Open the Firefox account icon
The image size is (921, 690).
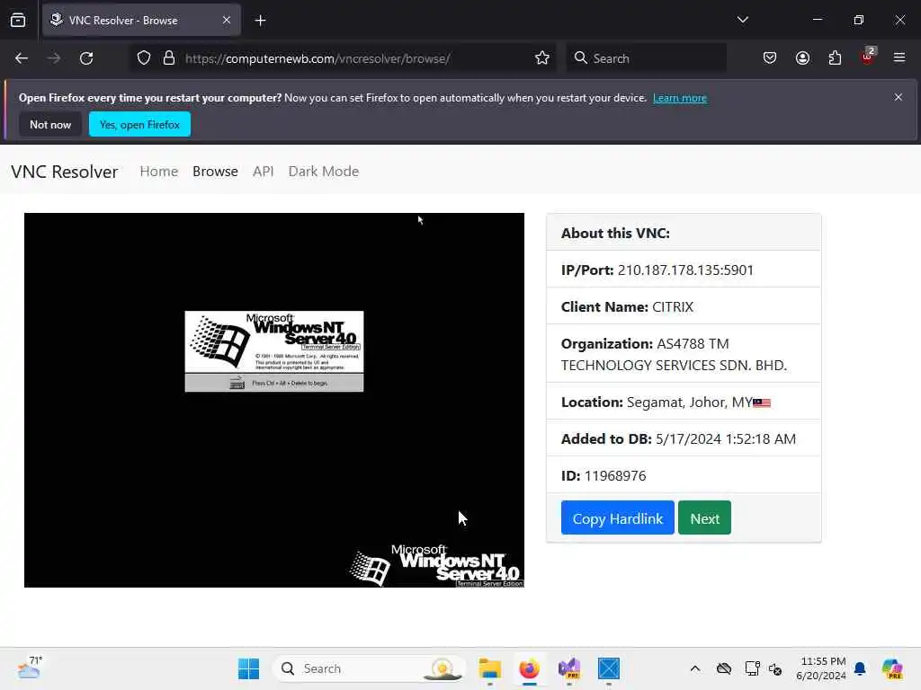802,58
